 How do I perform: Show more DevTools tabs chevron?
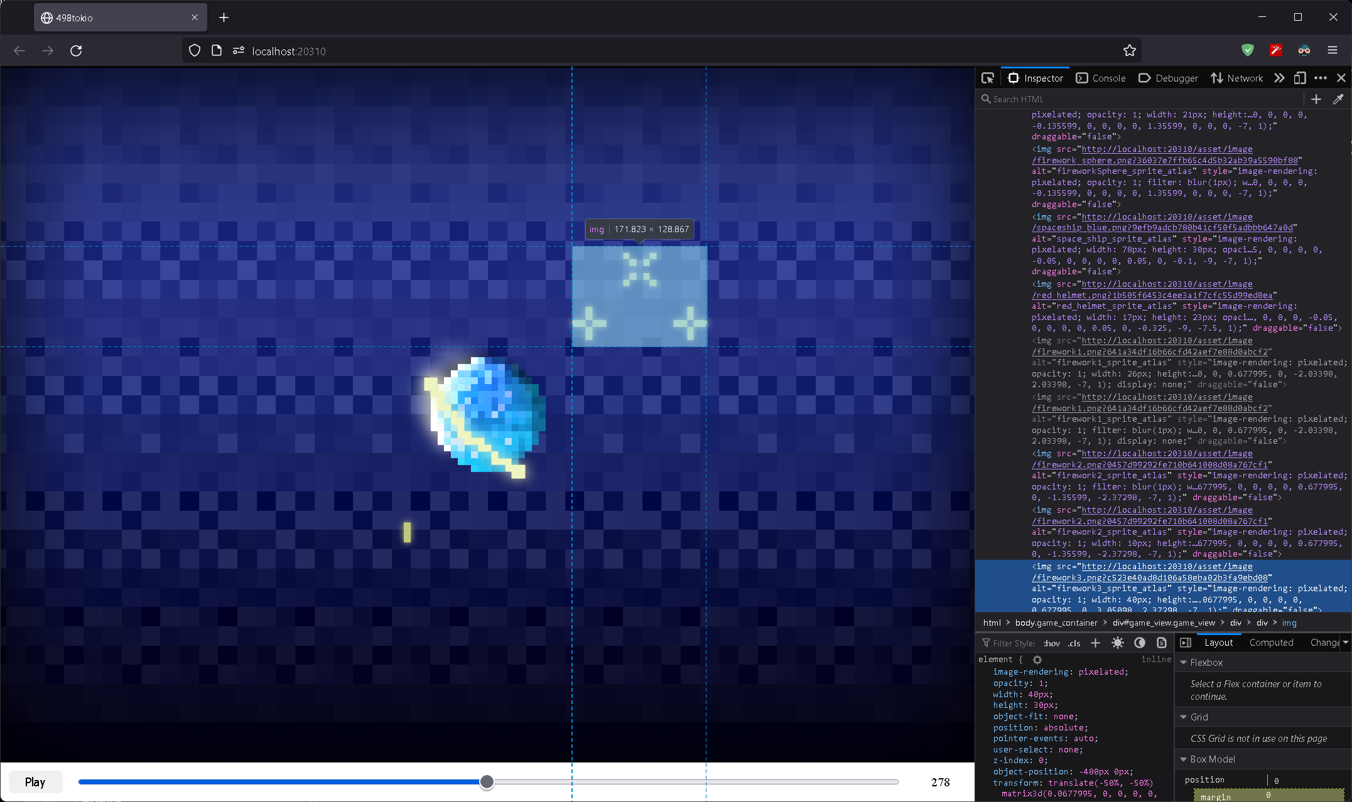(1279, 78)
